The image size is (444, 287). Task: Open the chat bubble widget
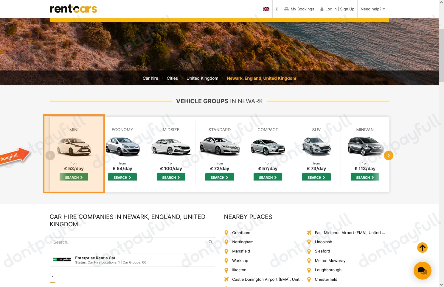(422, 271)
